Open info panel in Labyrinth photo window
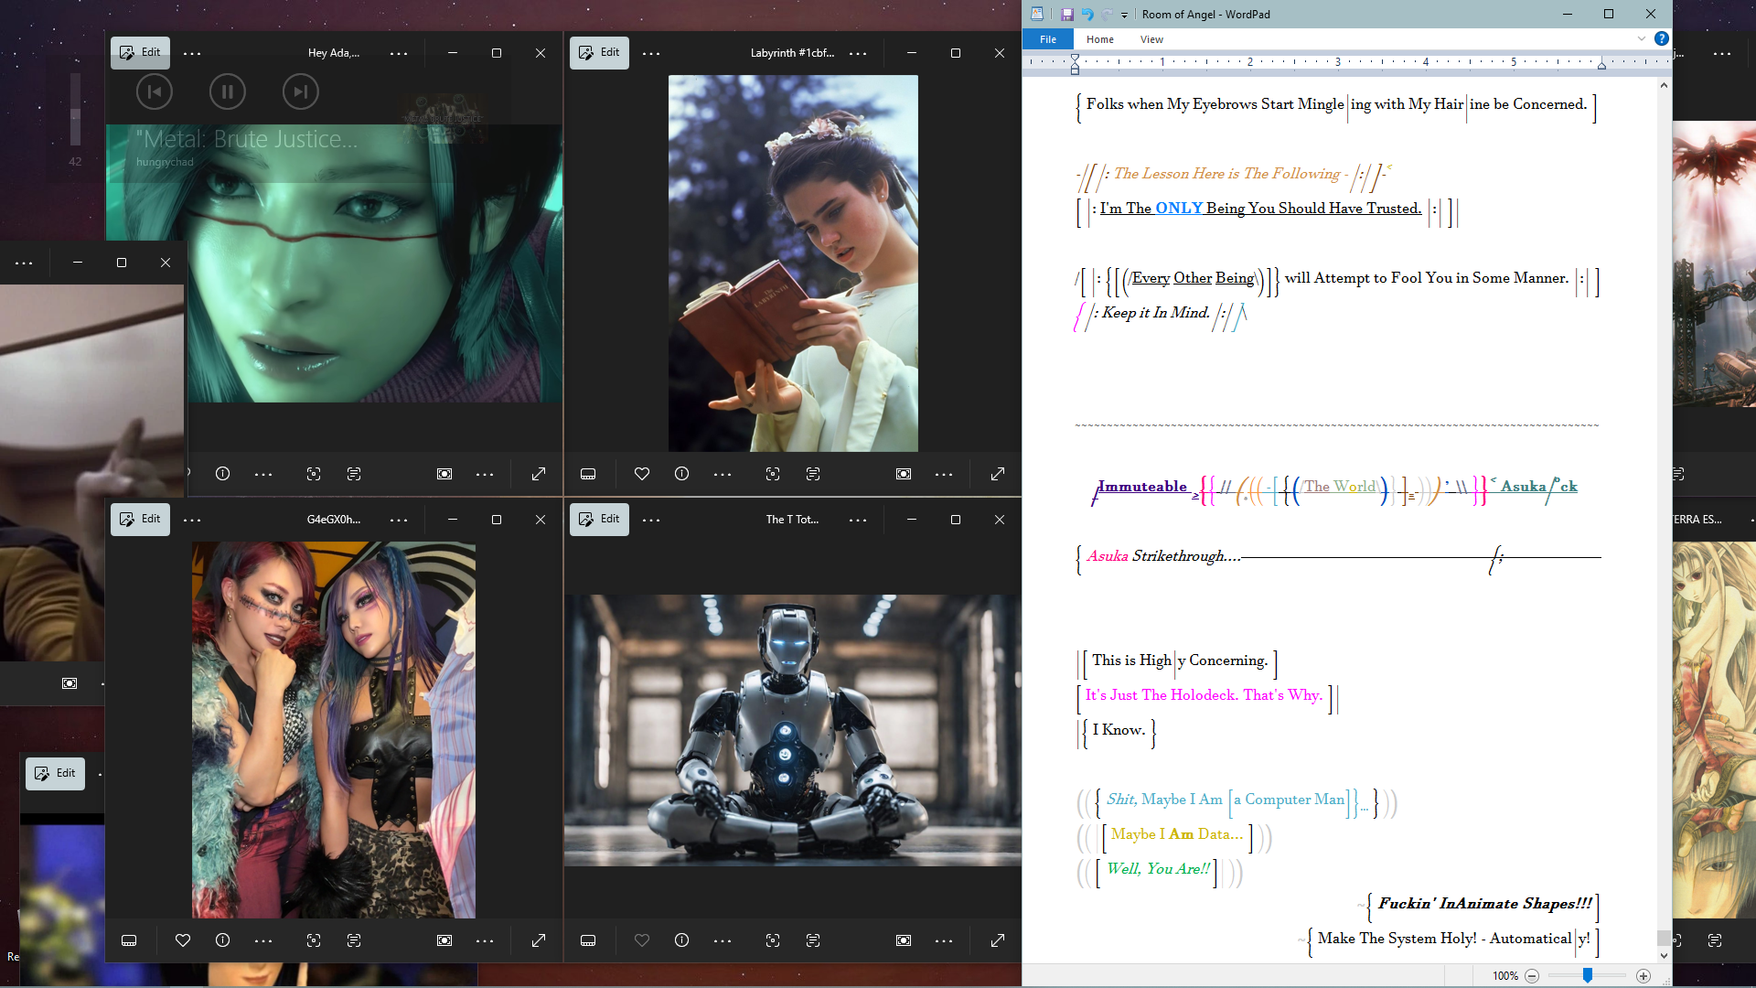The height and width of the screenshot is (988, 1756). [x=681, y=474]
